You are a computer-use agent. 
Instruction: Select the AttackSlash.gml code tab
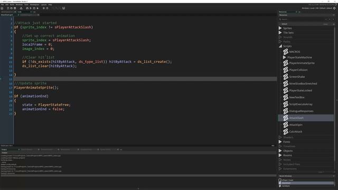tap(10, 15)
